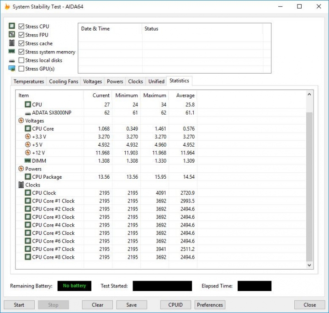
Task: Click the CPU Clock row chip icon
Action: [x=28, y=192]
